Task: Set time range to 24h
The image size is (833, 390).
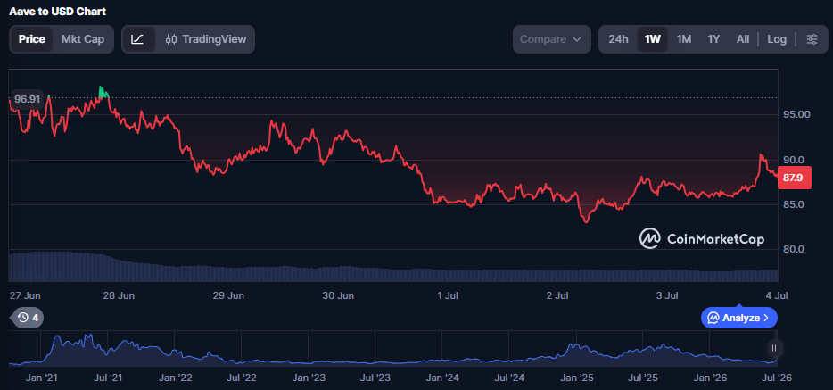Action: (618, 39)
